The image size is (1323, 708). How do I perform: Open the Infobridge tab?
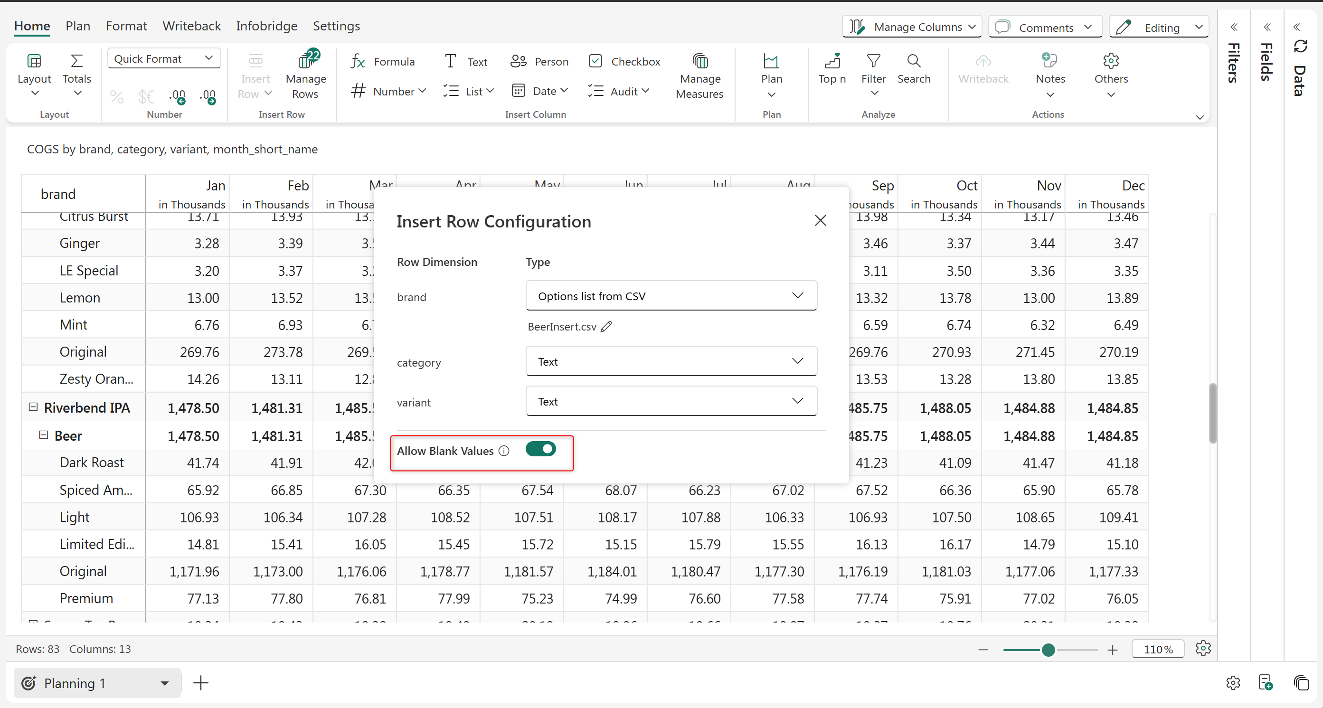266,26
